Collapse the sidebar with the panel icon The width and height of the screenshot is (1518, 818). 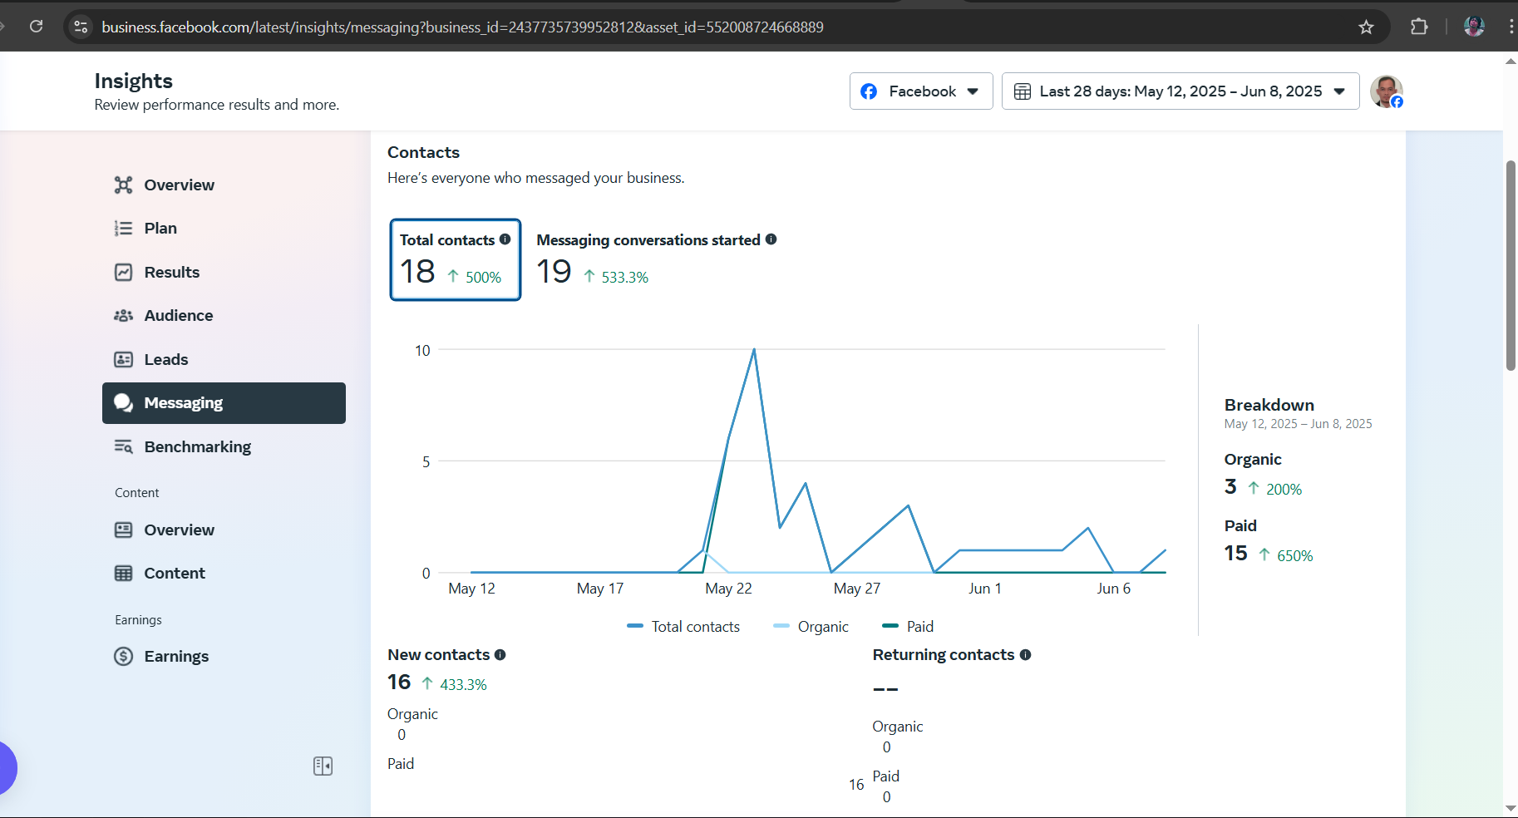click(323, 766)
